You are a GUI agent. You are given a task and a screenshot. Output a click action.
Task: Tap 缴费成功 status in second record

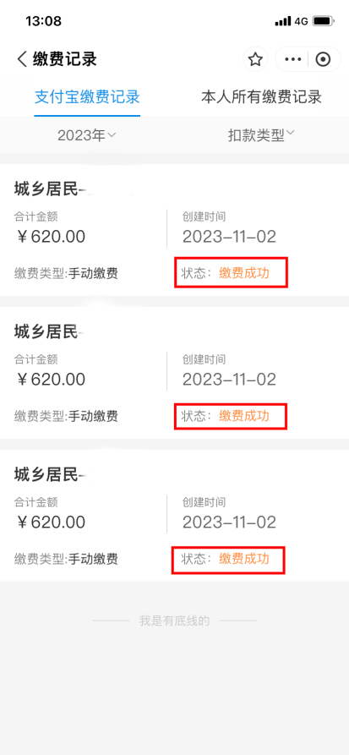[244, 415]
